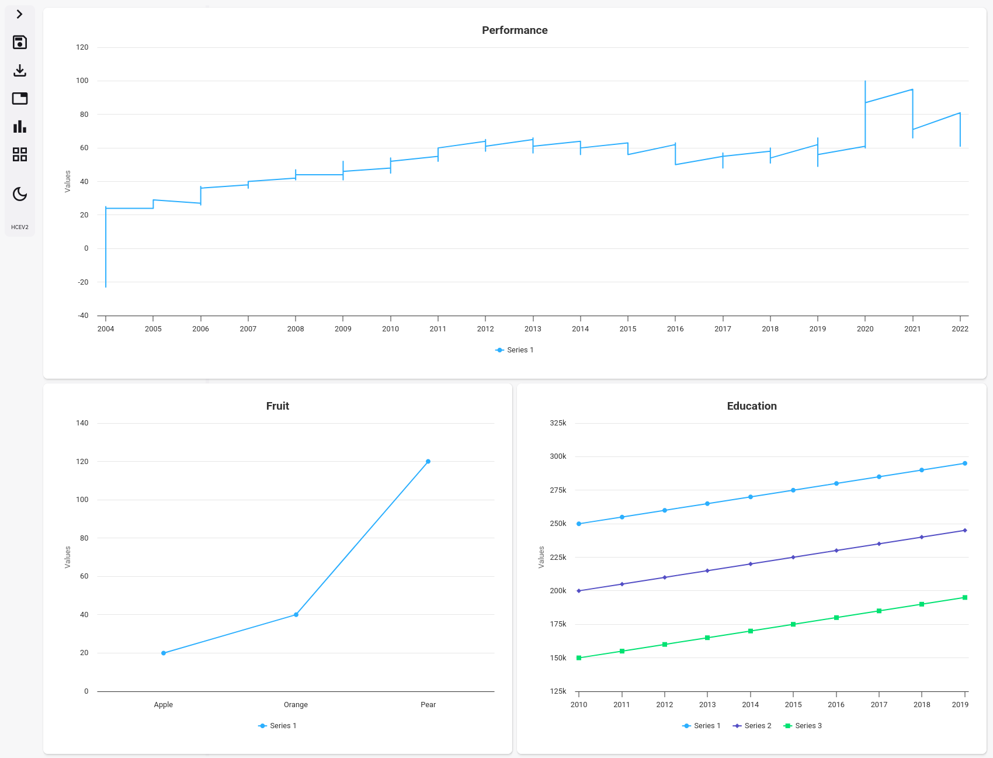
Task: Toggle Series 3 in the Education legend
Action: 804,725
